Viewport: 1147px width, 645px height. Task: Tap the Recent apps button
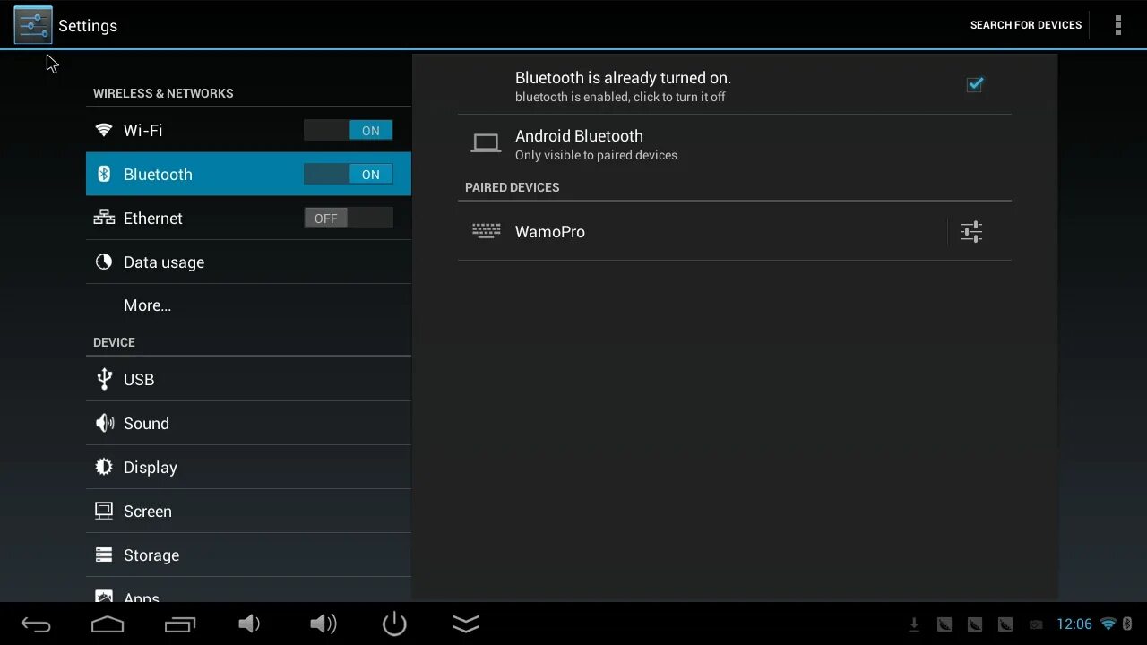pyautogui.click(x=180, y=624)
